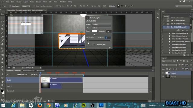Screen dimensions: 193x108
Task: Open the Kind layer filter dropdown
Action: [x=166, y=61]
